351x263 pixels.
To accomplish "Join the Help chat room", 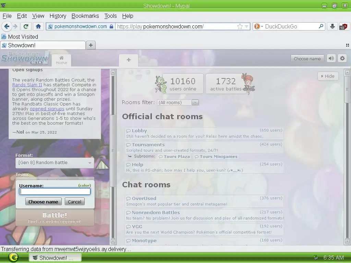I will pos(204,167).
